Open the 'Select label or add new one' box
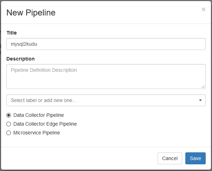212x171 pixels. tap(102, 100)
